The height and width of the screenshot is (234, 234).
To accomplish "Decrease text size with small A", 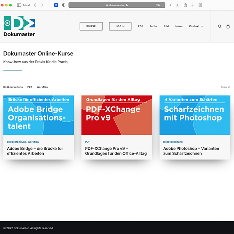I will pos(170,5).
